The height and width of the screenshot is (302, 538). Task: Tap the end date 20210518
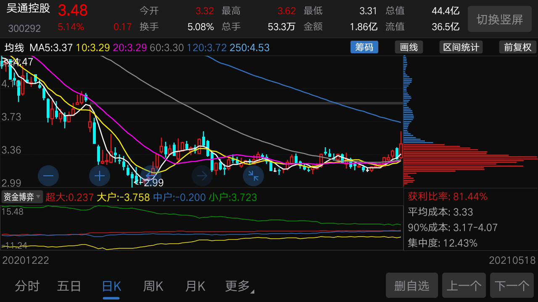[x=512, y=260]
